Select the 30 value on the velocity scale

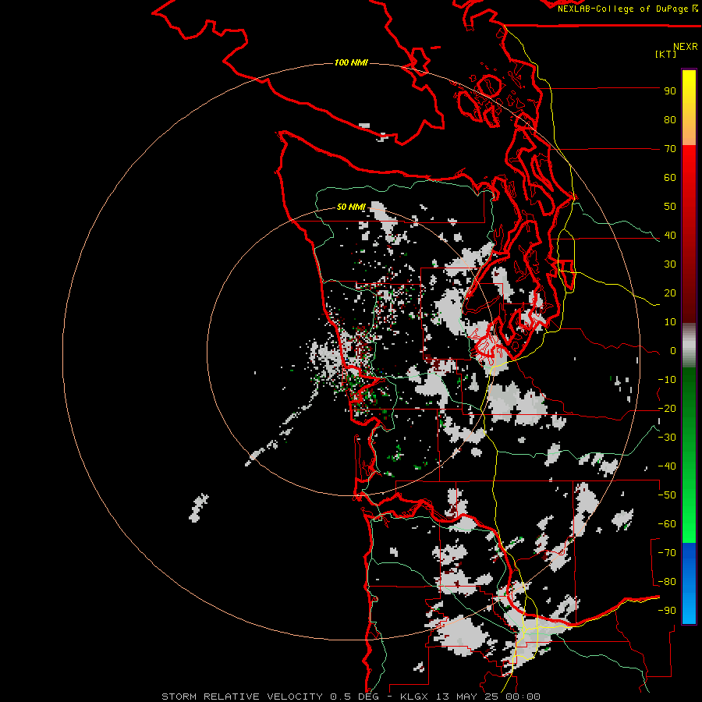point(670,264)
